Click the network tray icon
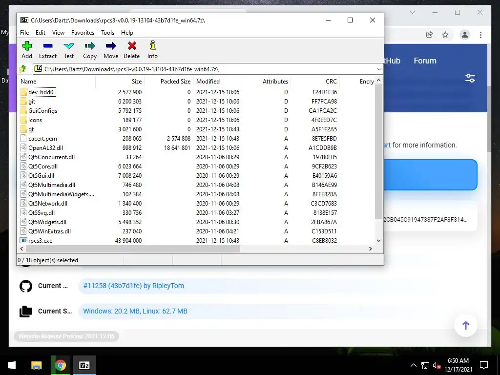 coord(425,365)
